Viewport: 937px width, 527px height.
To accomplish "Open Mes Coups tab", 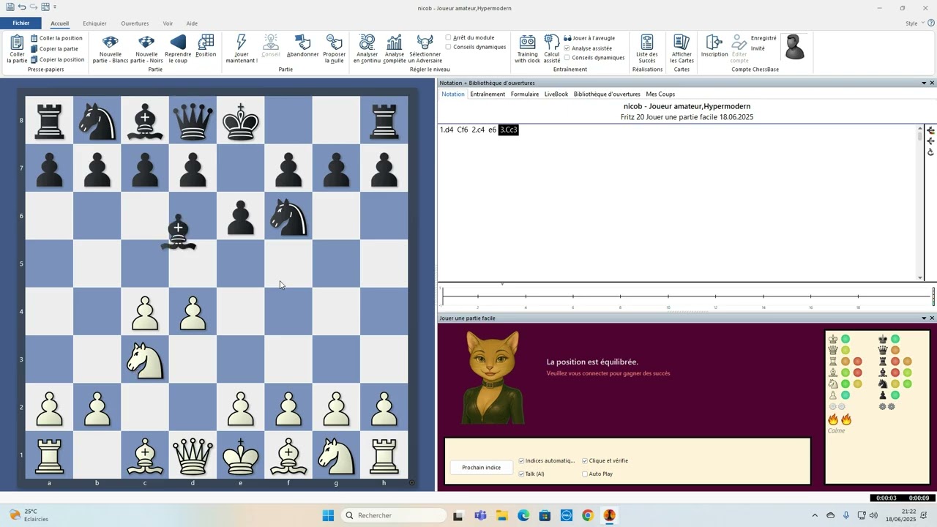I will pyautogui.click(x=660, y=94).
